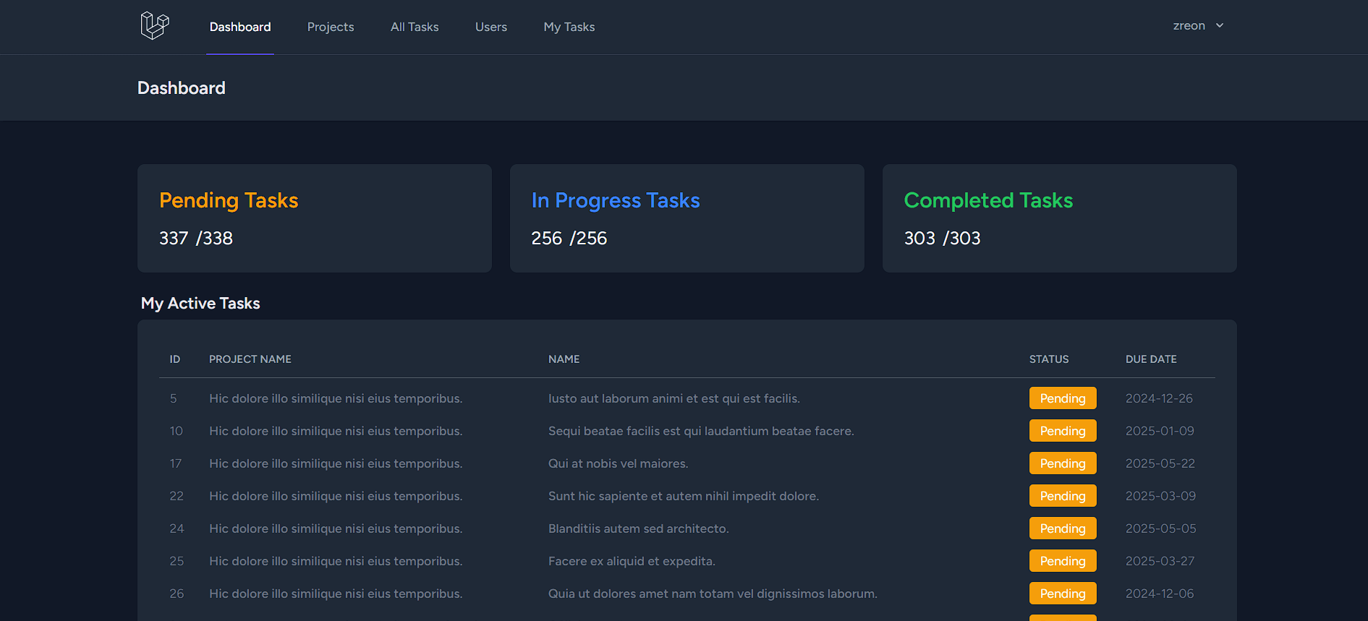Click task ID 26 cell

[x=177, y=594]
